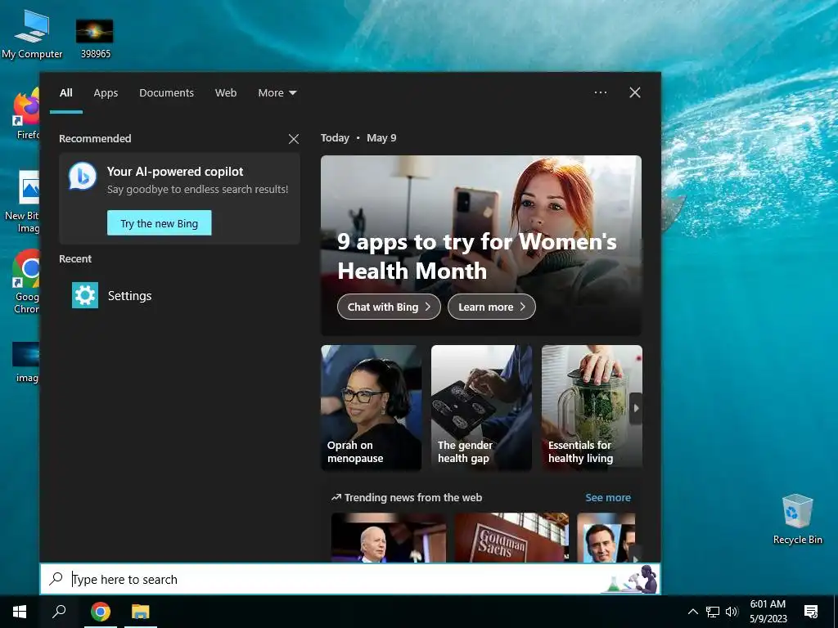Click the magnifier icon in search box
This screenshot has height=628, width=838.
(56, 578)
